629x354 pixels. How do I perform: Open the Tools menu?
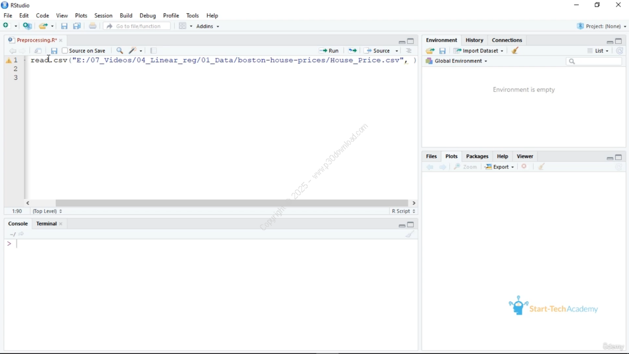(x=193, y=16)
